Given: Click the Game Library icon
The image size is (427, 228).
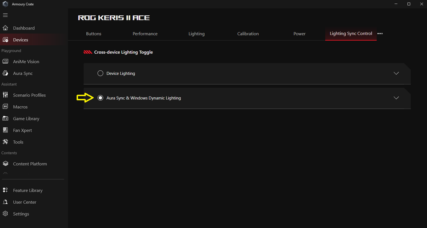Looking at the screenshot, I should 5,118.
